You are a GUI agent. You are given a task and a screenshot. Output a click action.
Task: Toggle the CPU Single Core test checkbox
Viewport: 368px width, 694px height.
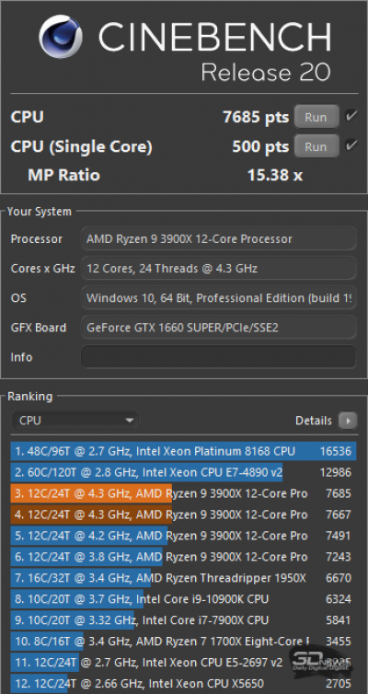pyautogui.click(x=351, y=146)
